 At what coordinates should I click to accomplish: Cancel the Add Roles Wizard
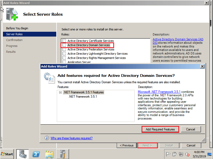(191, 145)
